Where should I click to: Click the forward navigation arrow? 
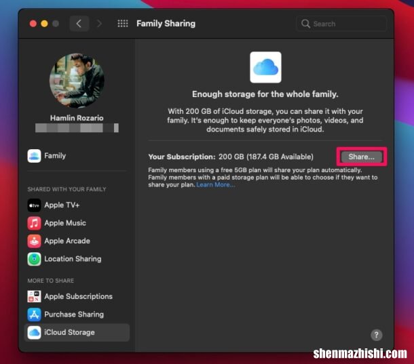[x=99, y=24]
